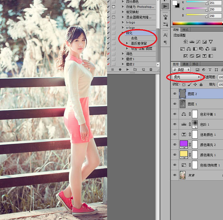Click the delete trash icon in Actions panel
The width and height of the screenshot is (223, 220).
pos(151,69)
